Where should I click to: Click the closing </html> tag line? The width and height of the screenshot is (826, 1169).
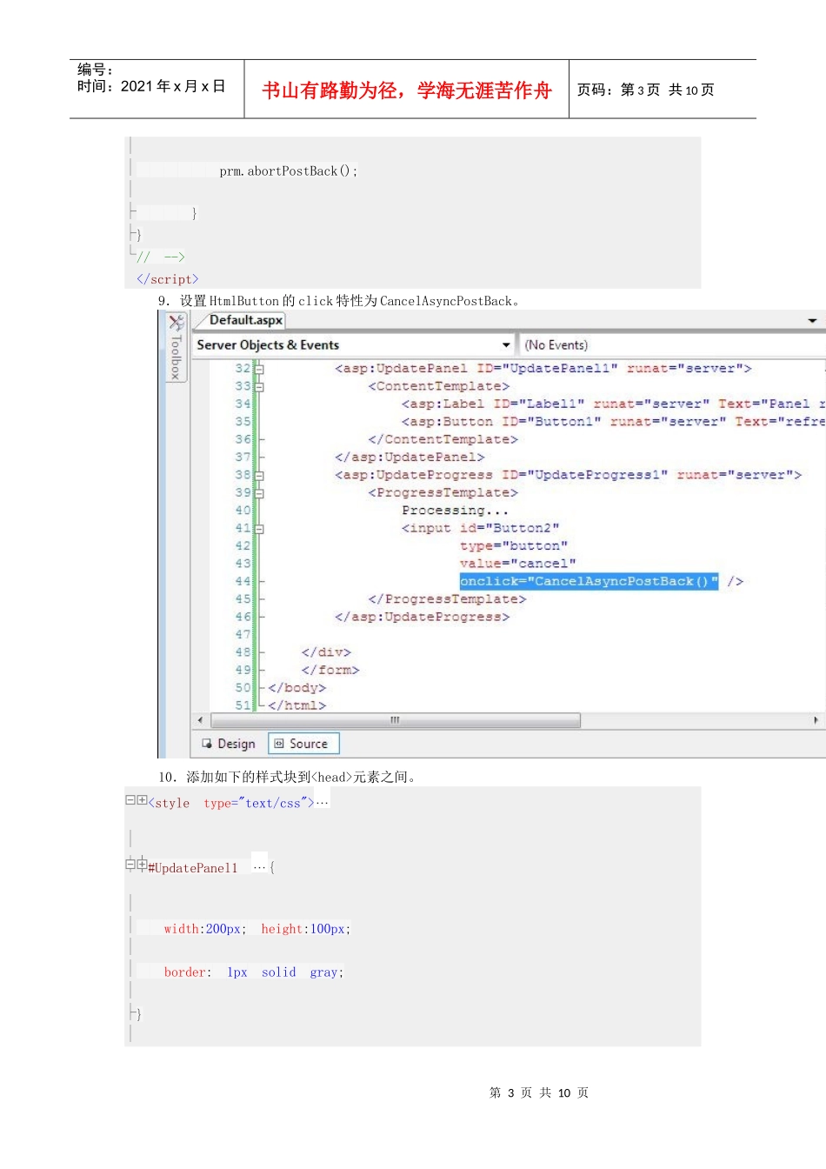coord(297,705)
